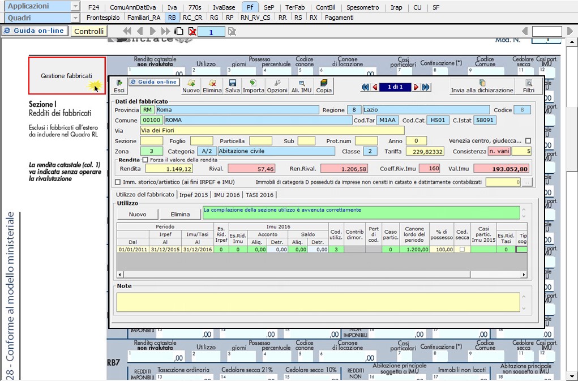Click the first-page double arrow in main toolbar
The image size is (578, 381).
click(127, 31)
